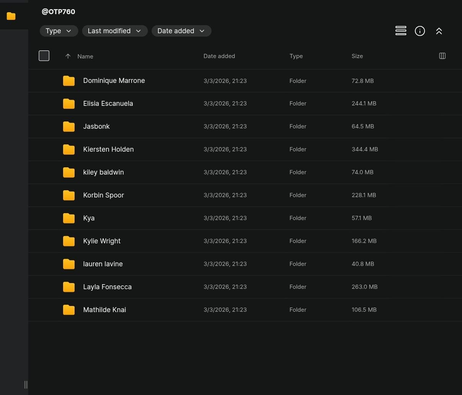Viewport: 462px width, 395px height.
Task: Open the column settings icon
Action: (x=442, y=56)
